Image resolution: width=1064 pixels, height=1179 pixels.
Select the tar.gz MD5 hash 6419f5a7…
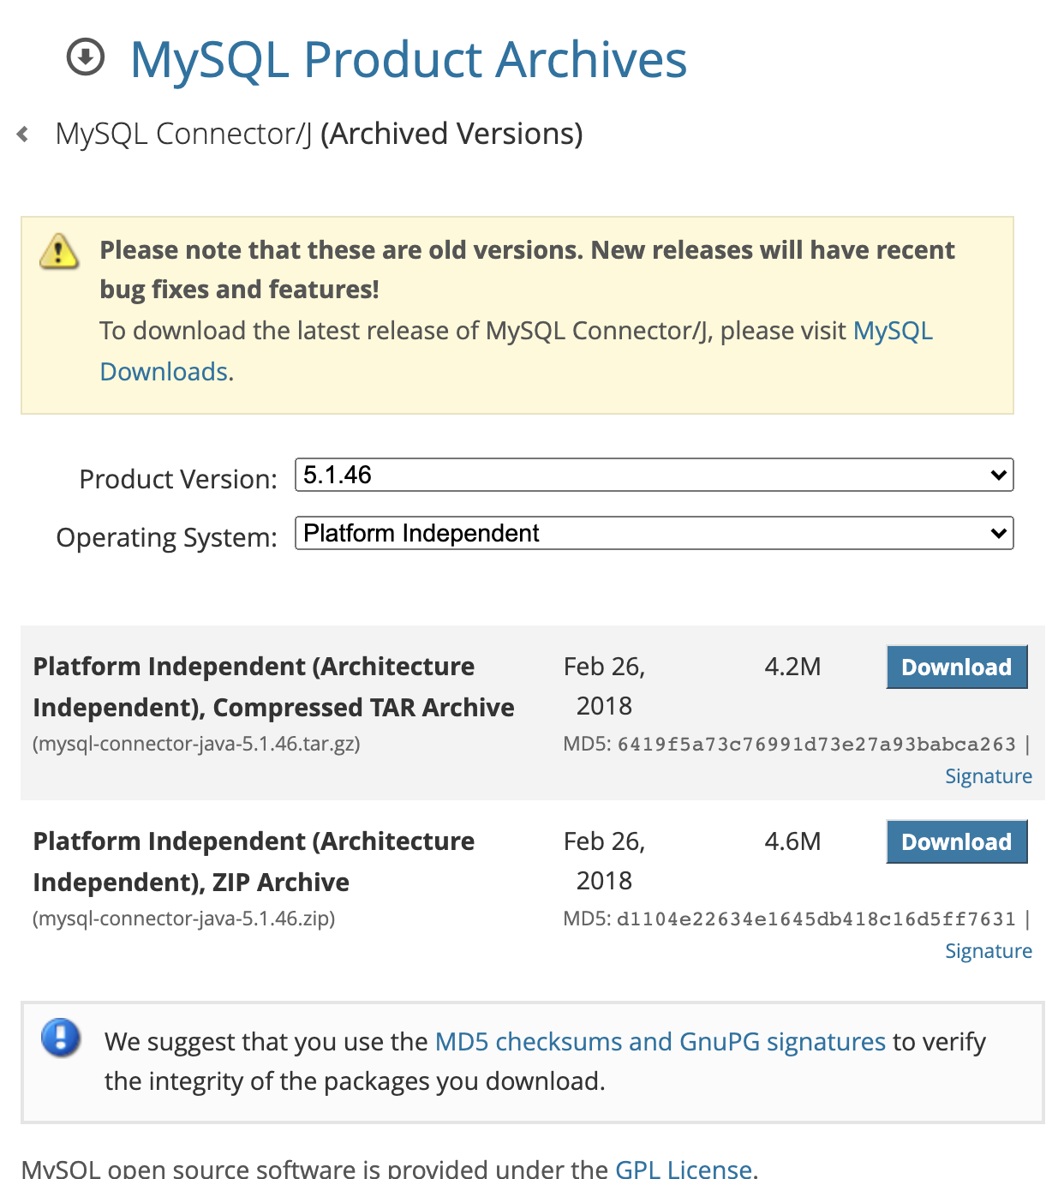point(816,744)
